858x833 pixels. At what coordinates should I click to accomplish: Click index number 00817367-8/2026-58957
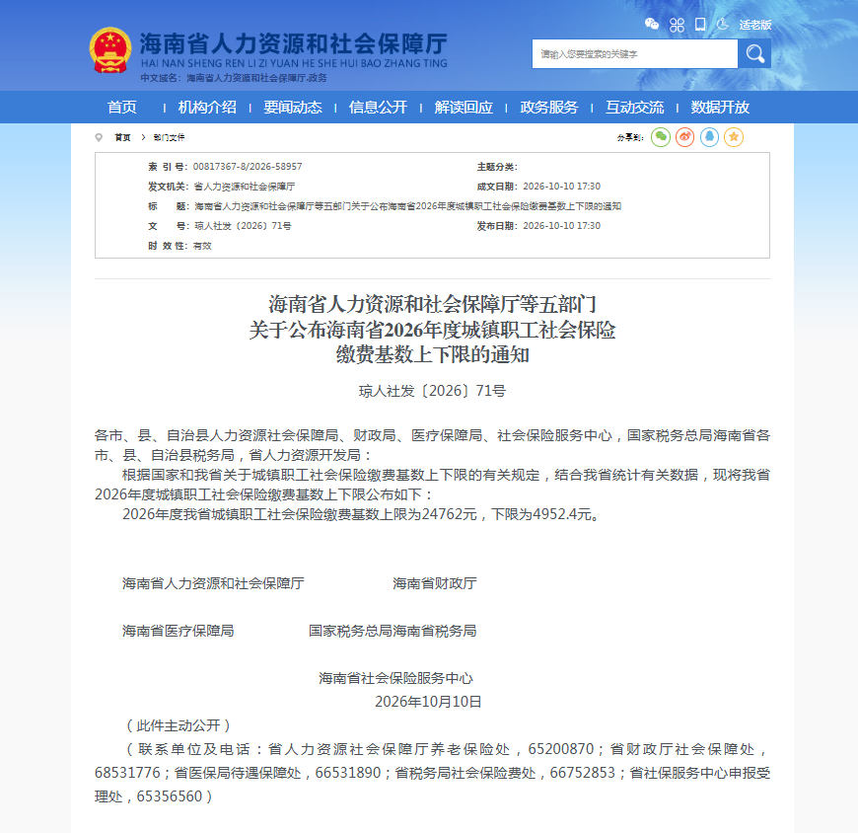click(x=248, y=167)
